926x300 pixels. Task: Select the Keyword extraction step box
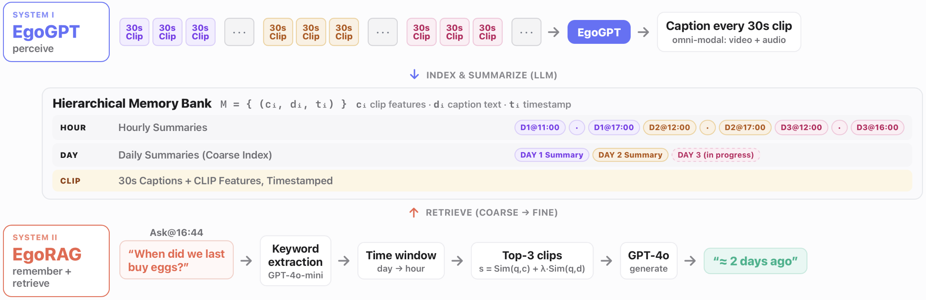click(295, 261)
